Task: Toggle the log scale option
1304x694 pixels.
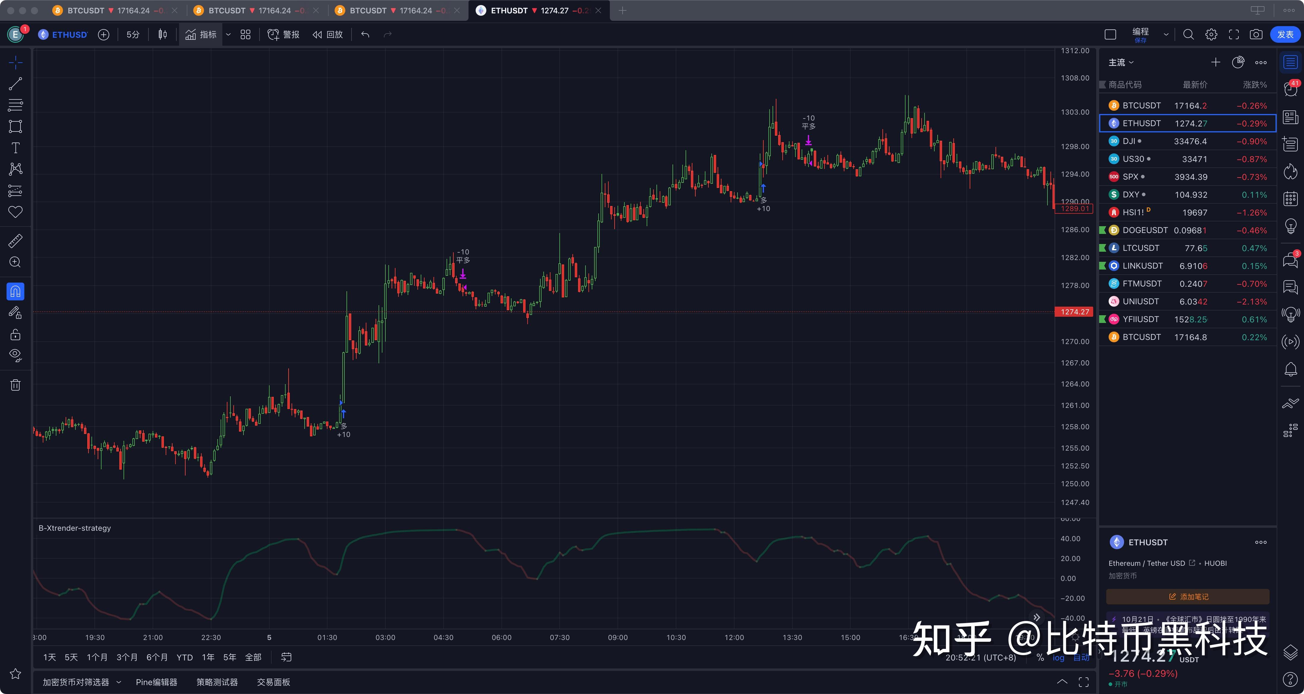Action: coord(1058,657)
